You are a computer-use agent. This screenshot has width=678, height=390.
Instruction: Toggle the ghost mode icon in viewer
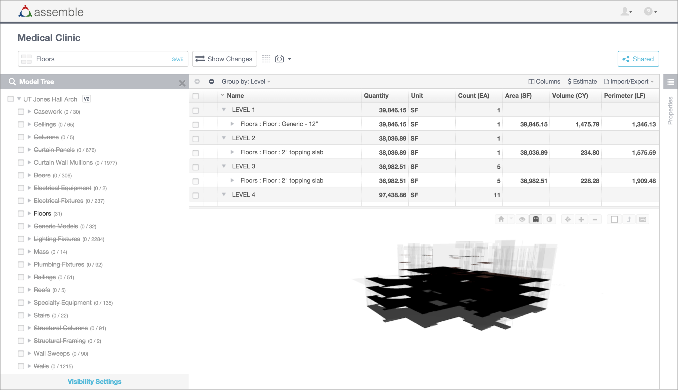pyautogui.click(x=536, y=219)
